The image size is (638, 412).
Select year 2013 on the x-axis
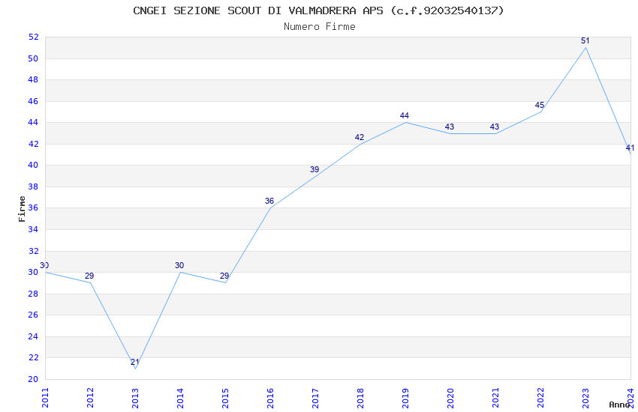click(136, 398)
